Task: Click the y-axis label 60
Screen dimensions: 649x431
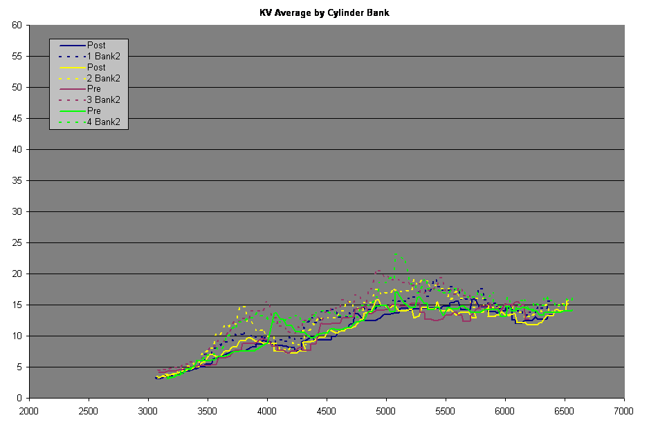Action: [17, 25]
